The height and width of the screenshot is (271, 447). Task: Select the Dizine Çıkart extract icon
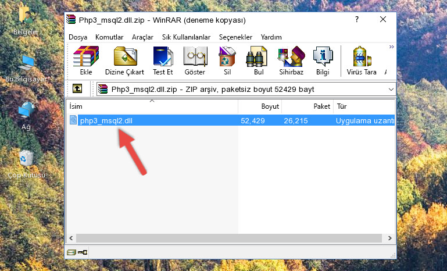[124, 60]
